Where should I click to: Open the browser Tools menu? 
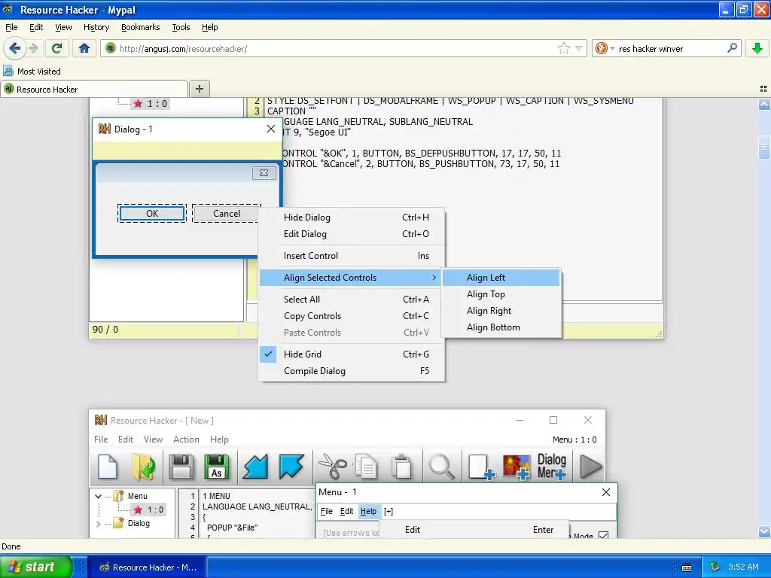pyautogui.click(x=181, y=27)
